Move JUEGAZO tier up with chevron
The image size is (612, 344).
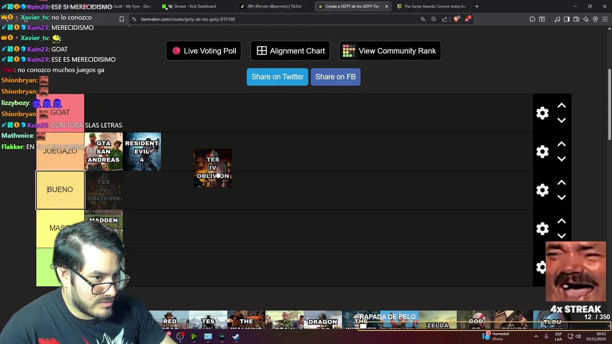pos(562,144)
